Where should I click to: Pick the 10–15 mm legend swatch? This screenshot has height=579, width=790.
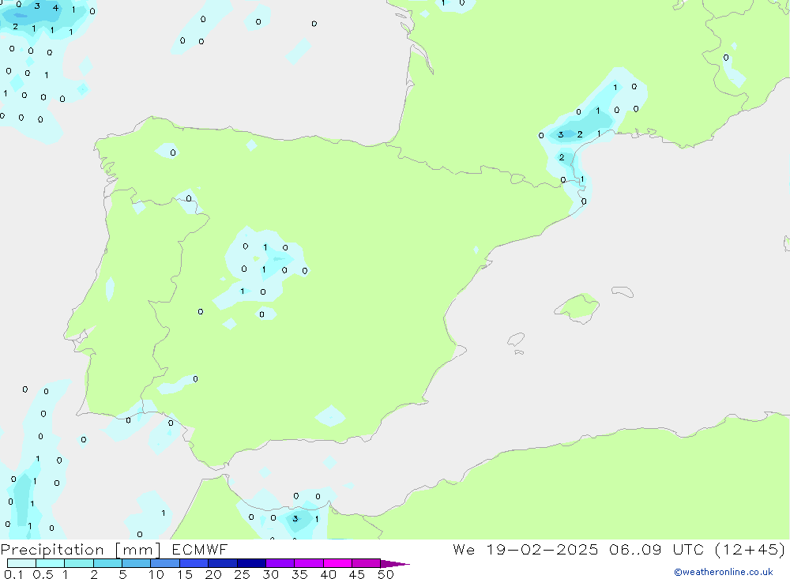(x=165, y=563)
